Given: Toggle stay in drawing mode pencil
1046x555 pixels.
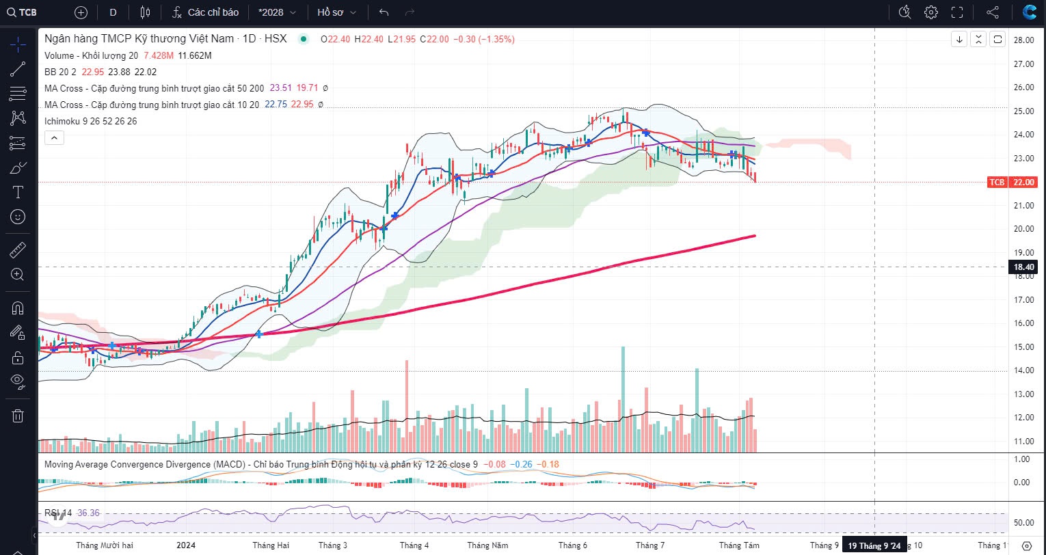Looking at the screenshot, I should click(x=18, y=332).
